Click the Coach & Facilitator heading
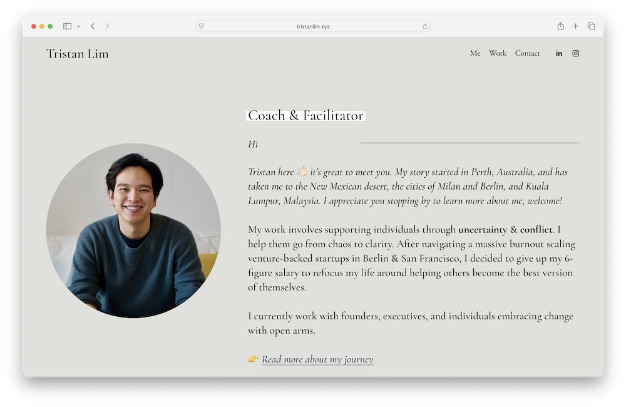The height and width of the screenshot is (407, 626). tap(305, 115)
